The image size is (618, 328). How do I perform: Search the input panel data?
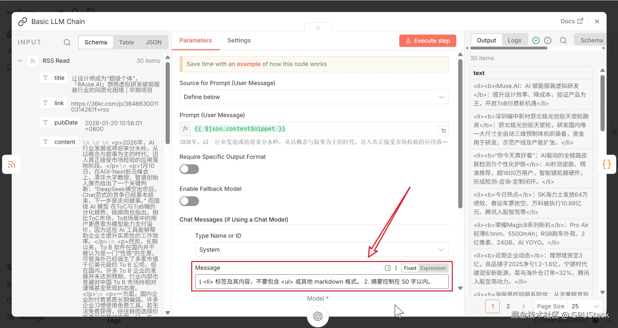pos(67,42)
